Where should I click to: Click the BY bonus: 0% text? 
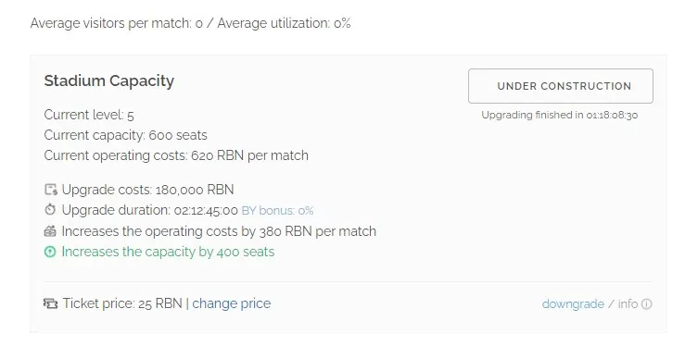(277, 211)
